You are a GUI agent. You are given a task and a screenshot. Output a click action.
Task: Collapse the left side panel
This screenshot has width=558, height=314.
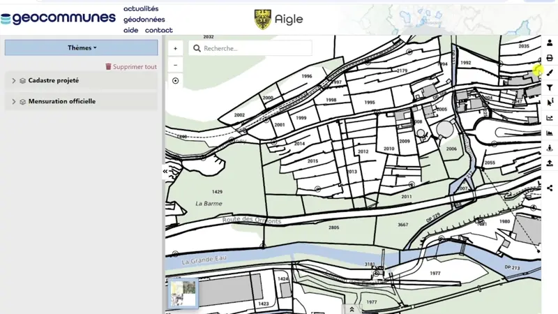(x=166, y=171)
